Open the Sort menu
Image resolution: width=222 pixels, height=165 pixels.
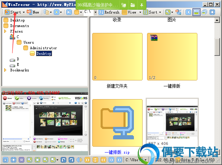pyautogui.click(x=150, y=12)
